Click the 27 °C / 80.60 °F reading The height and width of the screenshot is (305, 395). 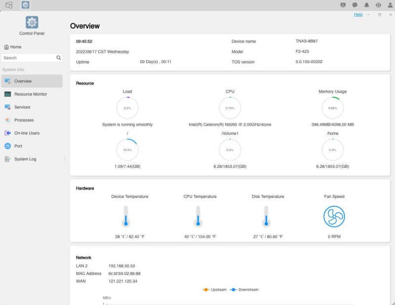coord(268,237)
